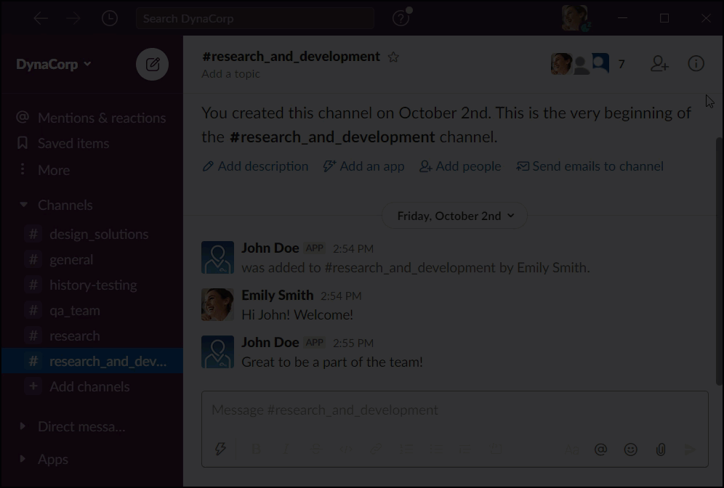Toggle strikethrough formatting in composer
Screen dimensions: 724x488
(x=315, y=449)
